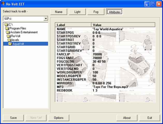Click the Re-Volt folder icon

click(x=9, y=36)
